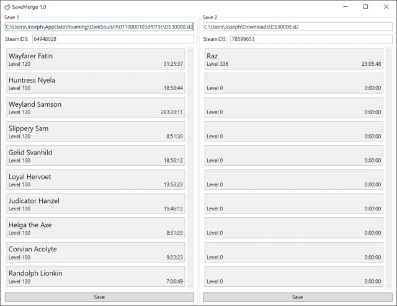Click the Save 1 file path field
The height and width of the screenshot is (306, 397).
99,27
